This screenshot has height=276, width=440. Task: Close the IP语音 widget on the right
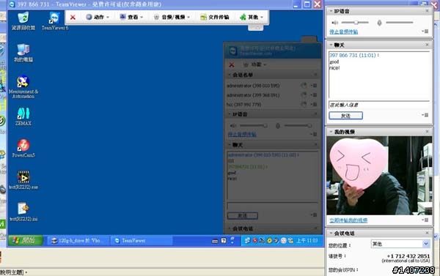pyautogui.click(x=427, y=11)
